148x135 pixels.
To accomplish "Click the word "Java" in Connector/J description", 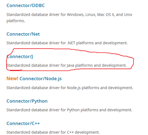I will tap(70, 66).
